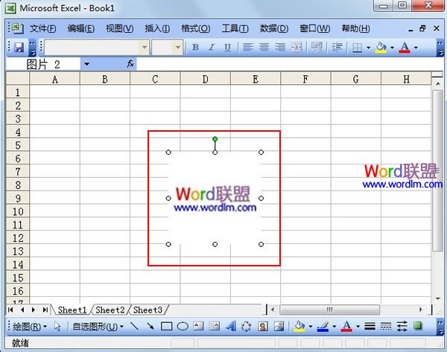Screen dimensions: 447x352
Task: Select the Oval drawing tool
Action: pyautogui.click(x=183, y=327)
